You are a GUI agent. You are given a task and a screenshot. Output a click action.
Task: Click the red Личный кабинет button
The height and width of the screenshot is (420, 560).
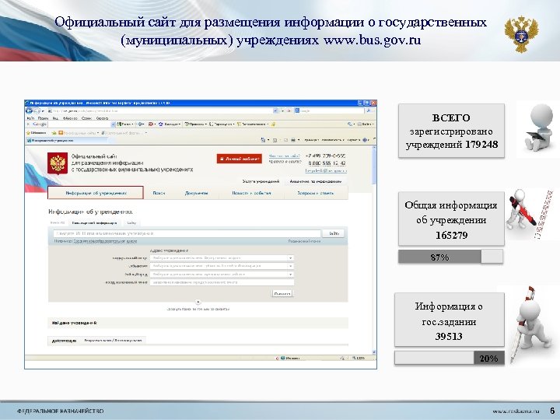240,159
